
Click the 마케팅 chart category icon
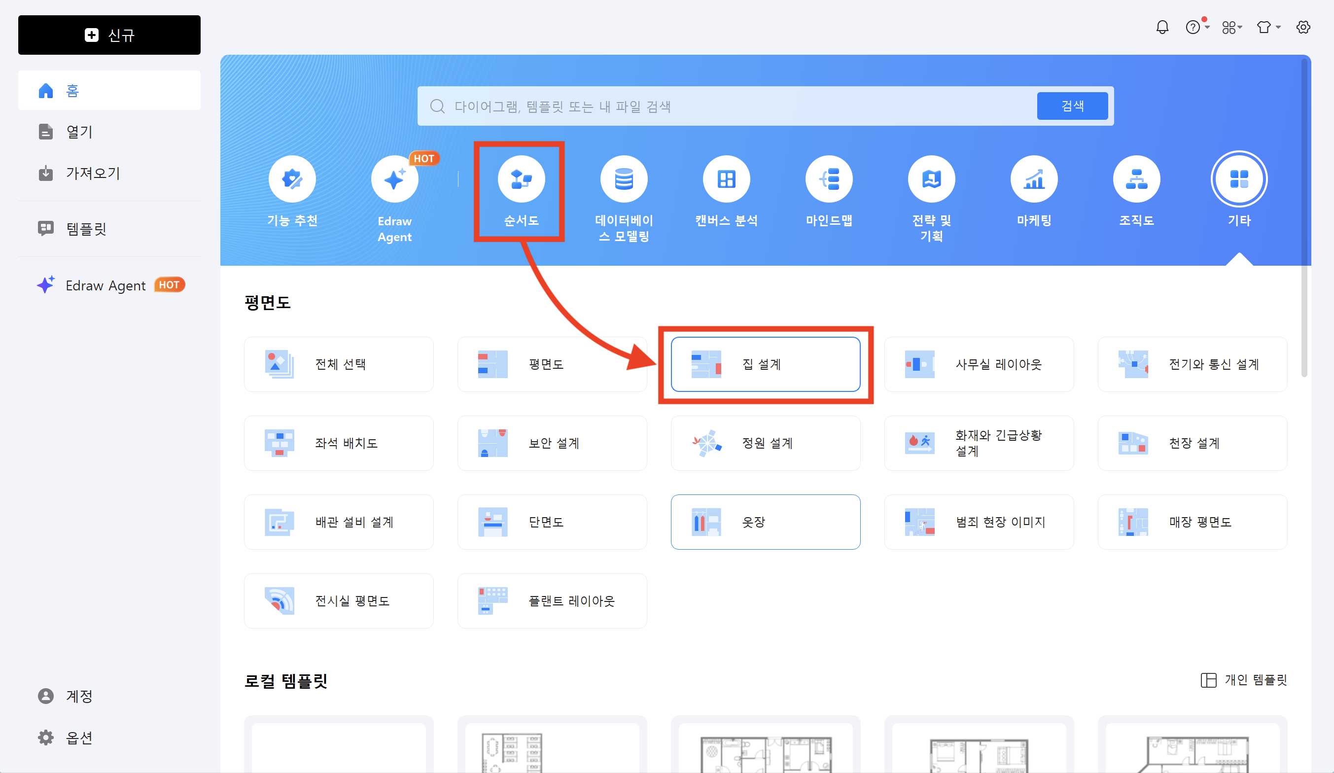(1033, 179)
